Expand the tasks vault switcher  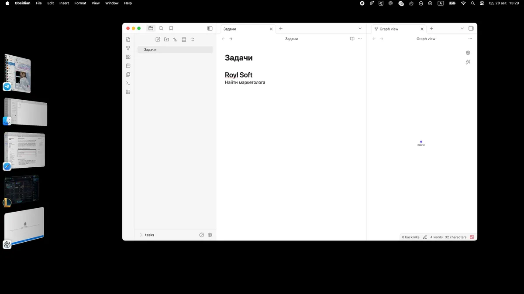coord(147,235)
